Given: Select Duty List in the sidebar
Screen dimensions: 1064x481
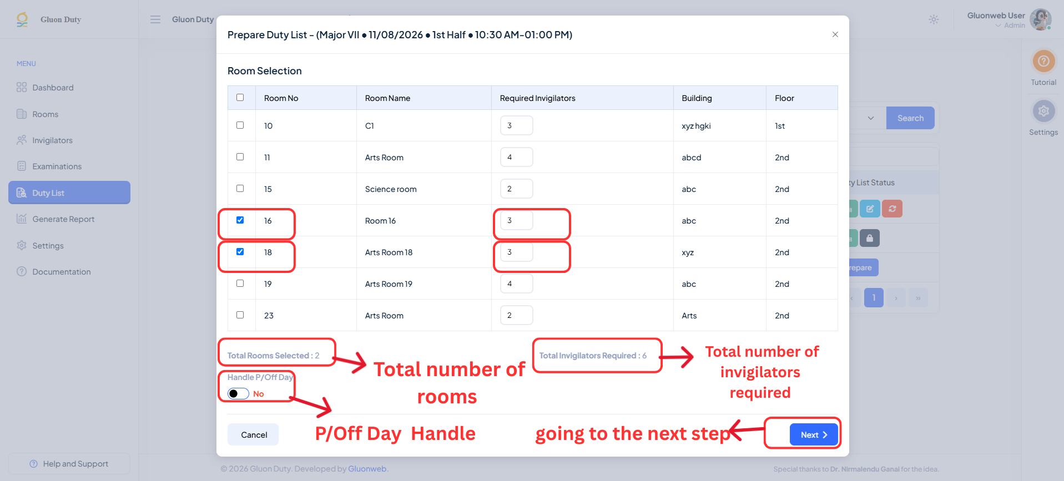Looking at the screenshot, I should (x=69, y=193).
